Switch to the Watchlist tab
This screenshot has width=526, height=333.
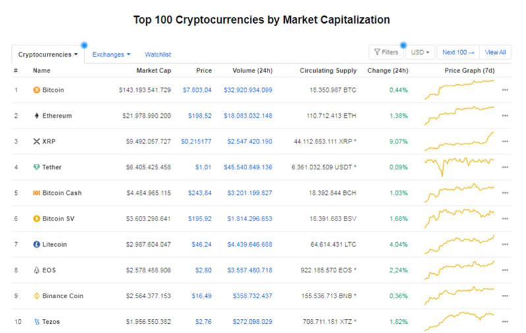click(158, 54)
